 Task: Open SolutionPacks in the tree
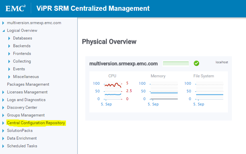tap(20, 130)
